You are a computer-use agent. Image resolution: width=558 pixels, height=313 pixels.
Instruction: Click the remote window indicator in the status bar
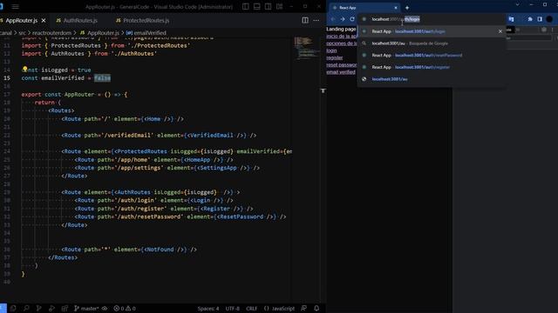3,309
